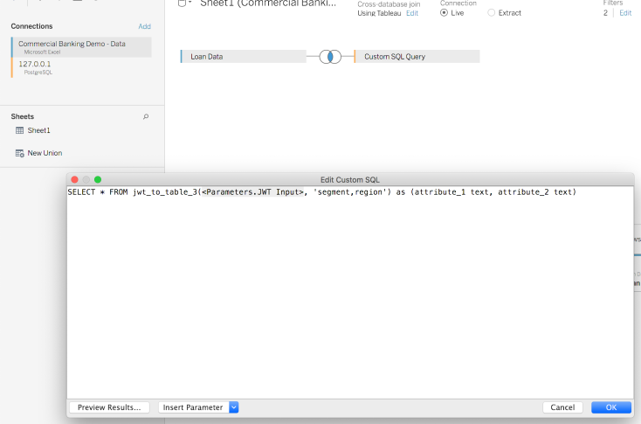The height and width of the screenshot is (424, 641).
Task: Click the Filters count 2
Action: click(x=605, y=13)
